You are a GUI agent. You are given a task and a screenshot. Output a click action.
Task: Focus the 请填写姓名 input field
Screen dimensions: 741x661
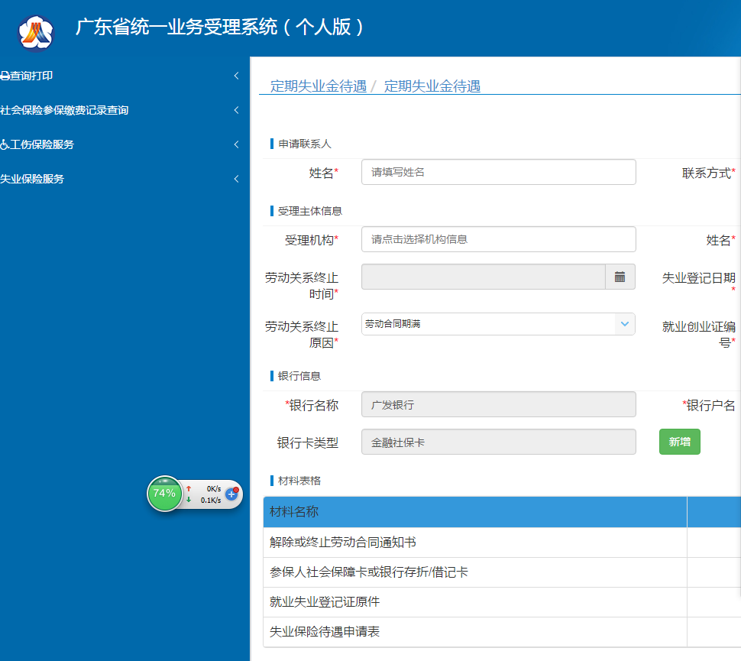click(x=498, y=172)
